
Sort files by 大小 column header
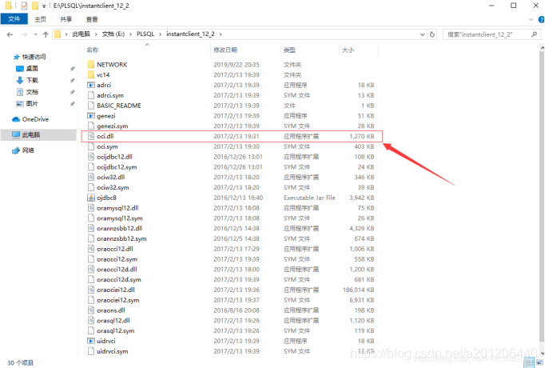(348, 50)
